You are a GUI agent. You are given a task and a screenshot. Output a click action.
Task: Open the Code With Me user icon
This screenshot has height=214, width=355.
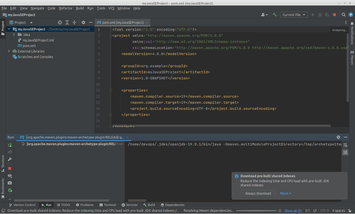[264, 15]
